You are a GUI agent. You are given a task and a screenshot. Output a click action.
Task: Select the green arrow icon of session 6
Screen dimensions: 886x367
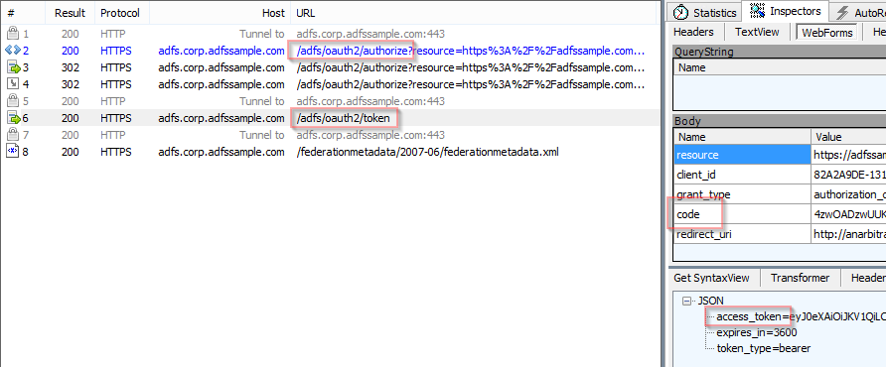pos(13,119)
